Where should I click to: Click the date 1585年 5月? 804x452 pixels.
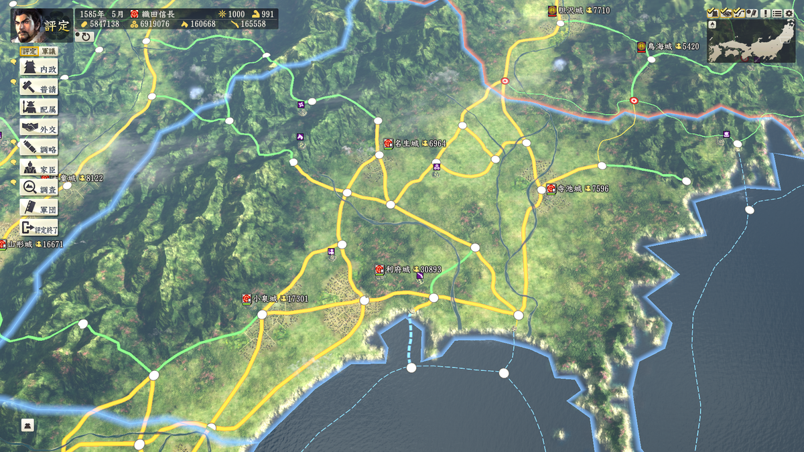click(102, 13)
